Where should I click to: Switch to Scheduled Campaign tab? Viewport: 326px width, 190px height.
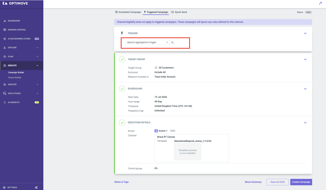(x=128, y=12)
